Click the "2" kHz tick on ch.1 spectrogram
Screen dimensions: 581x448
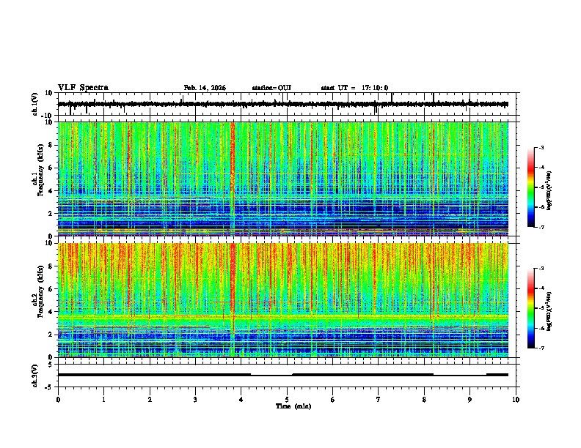point(51,213)
